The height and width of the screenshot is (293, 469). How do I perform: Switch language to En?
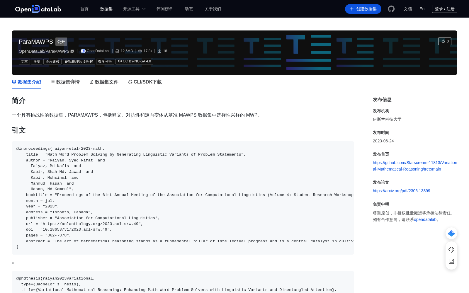coord(422,9)
